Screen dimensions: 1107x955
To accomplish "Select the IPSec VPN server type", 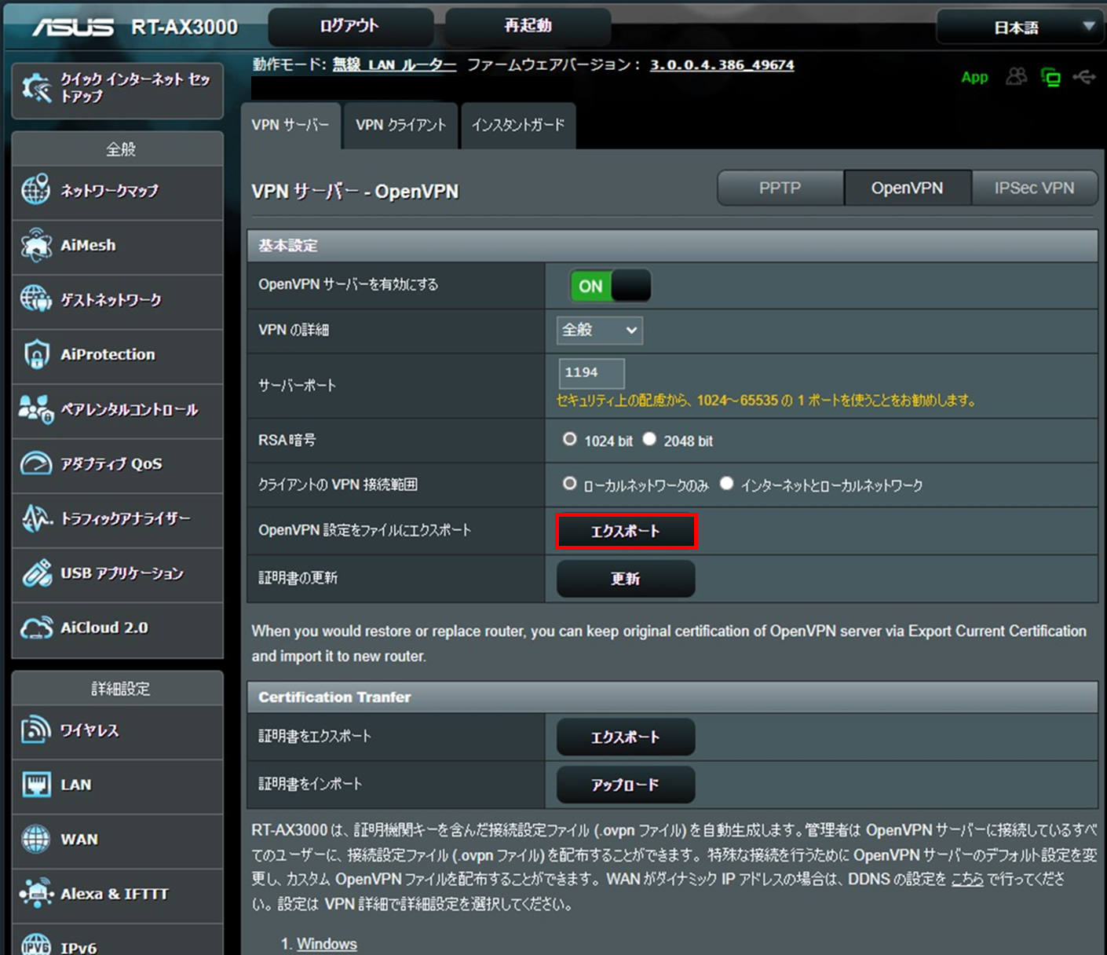I will pyautogui.click(x=1034, y=188).
